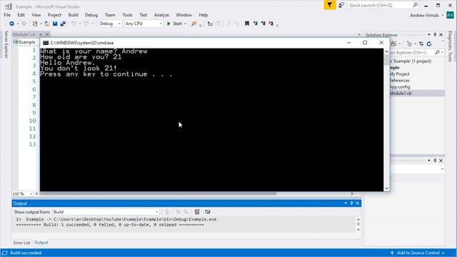Open the Debug menu

[91, 15]
